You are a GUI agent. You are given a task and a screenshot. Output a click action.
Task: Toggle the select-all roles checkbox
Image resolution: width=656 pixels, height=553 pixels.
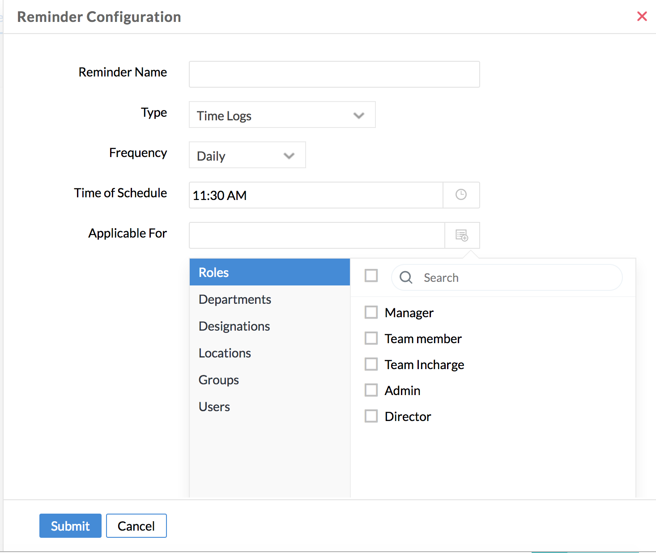371,276
